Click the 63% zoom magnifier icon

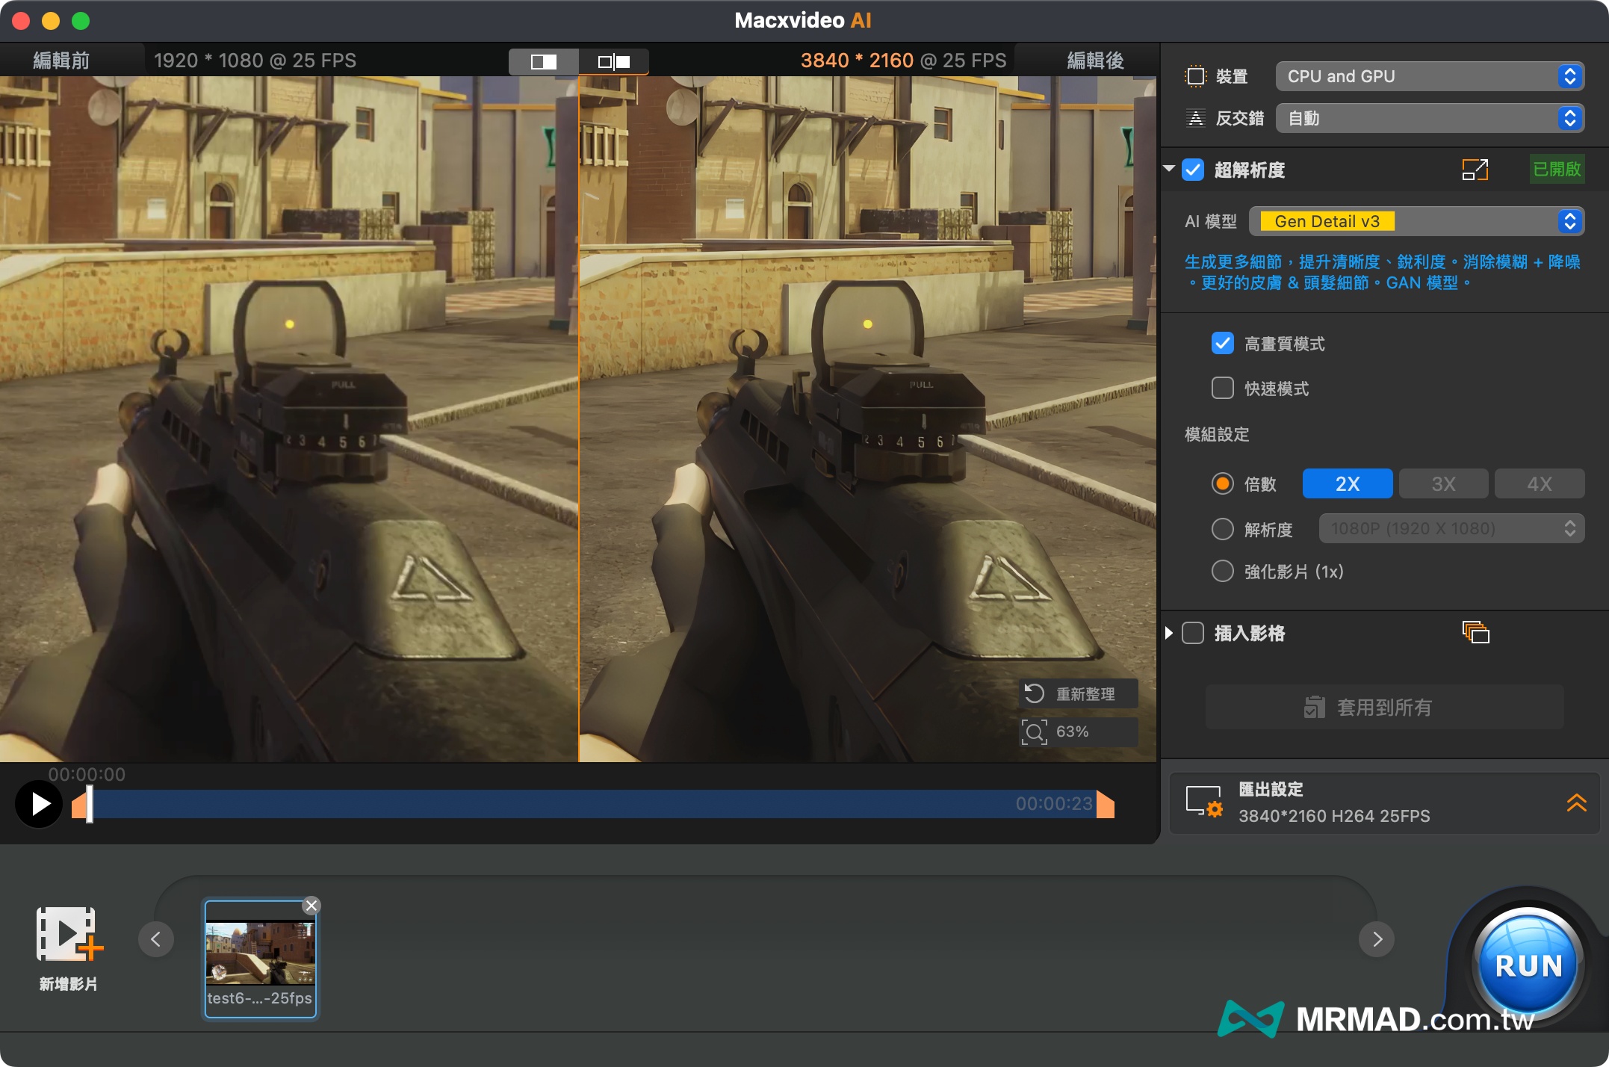pos(1035,732)
